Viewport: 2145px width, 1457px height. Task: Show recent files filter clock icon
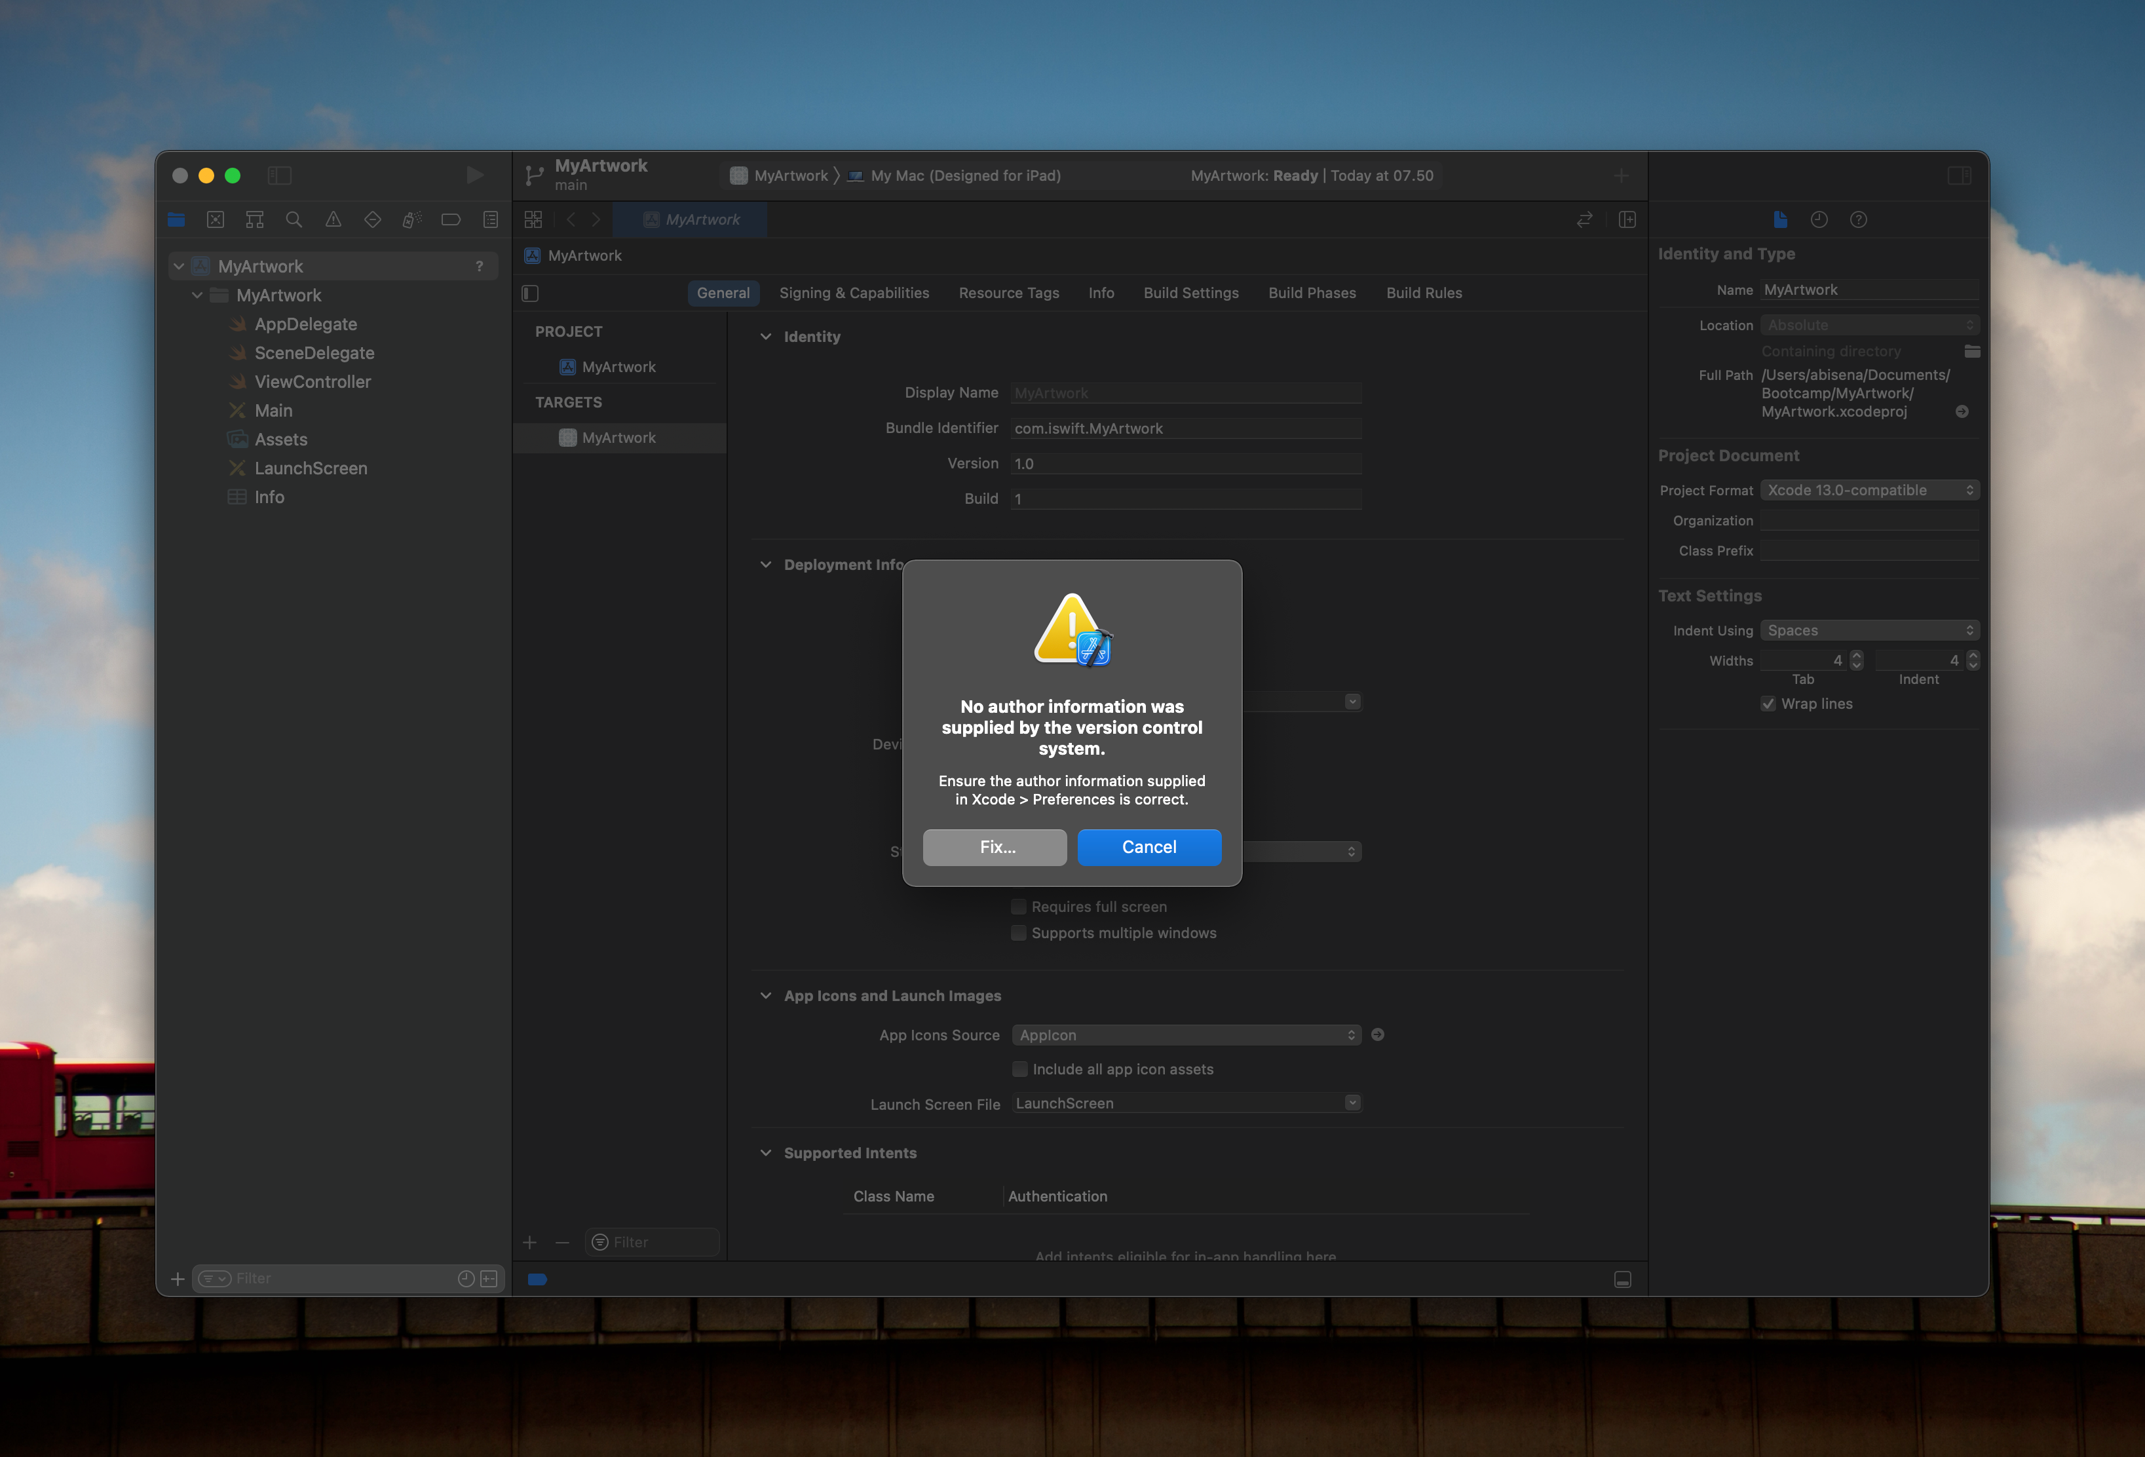pos(466,1279)
